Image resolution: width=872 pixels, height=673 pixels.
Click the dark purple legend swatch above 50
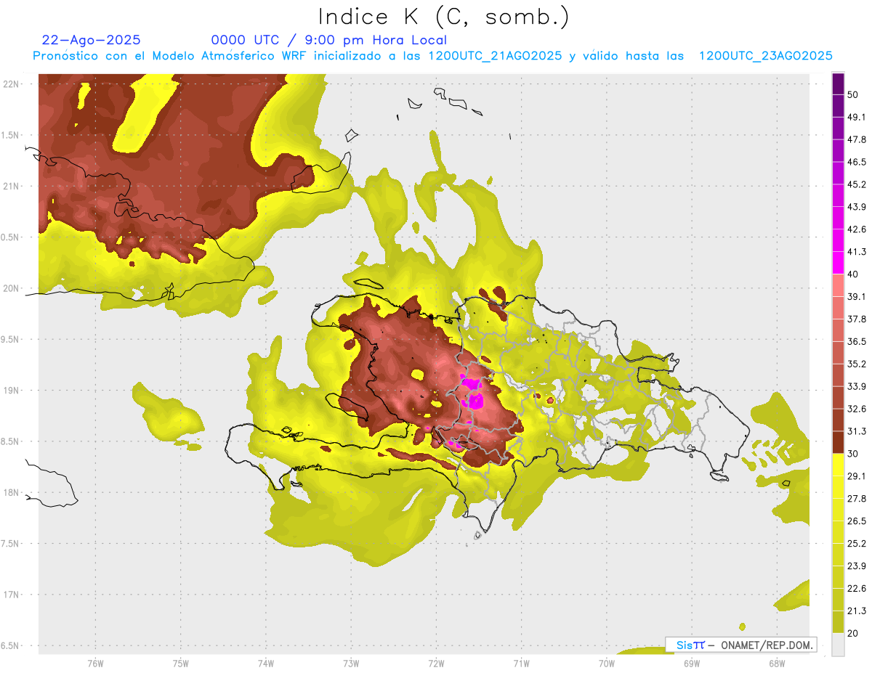839,83
